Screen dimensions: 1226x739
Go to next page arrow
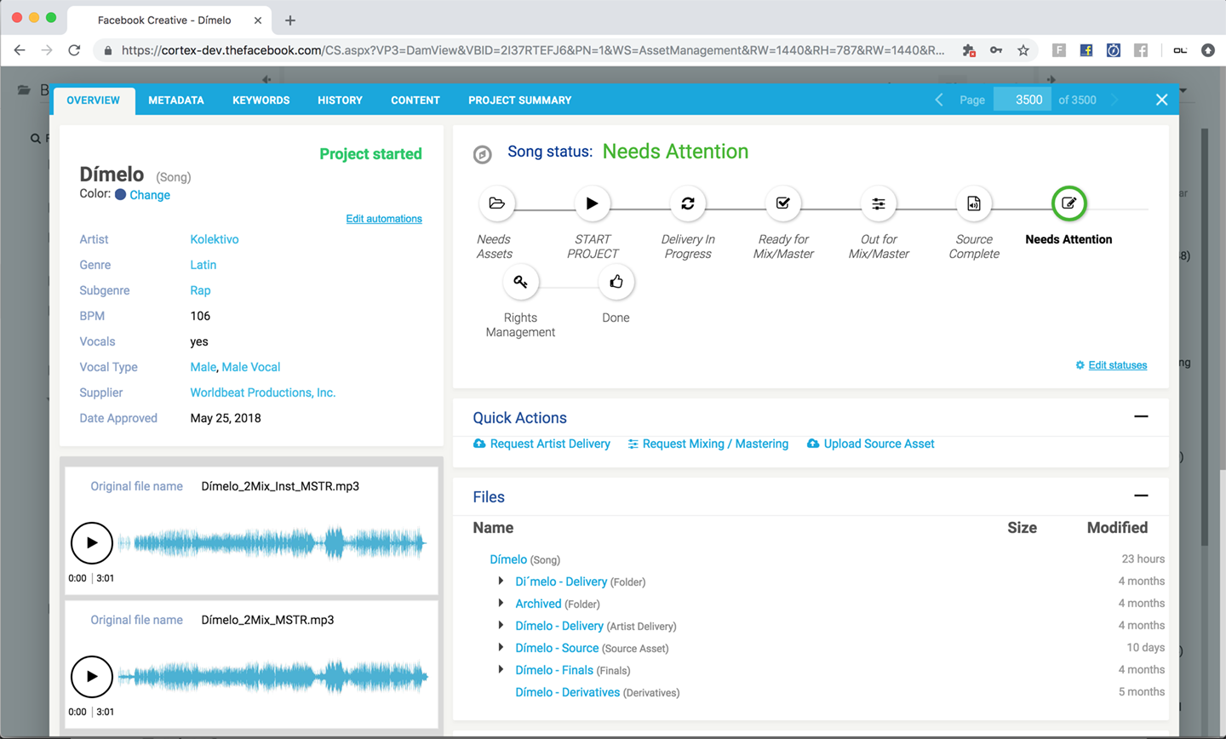tap(1114, 100)
